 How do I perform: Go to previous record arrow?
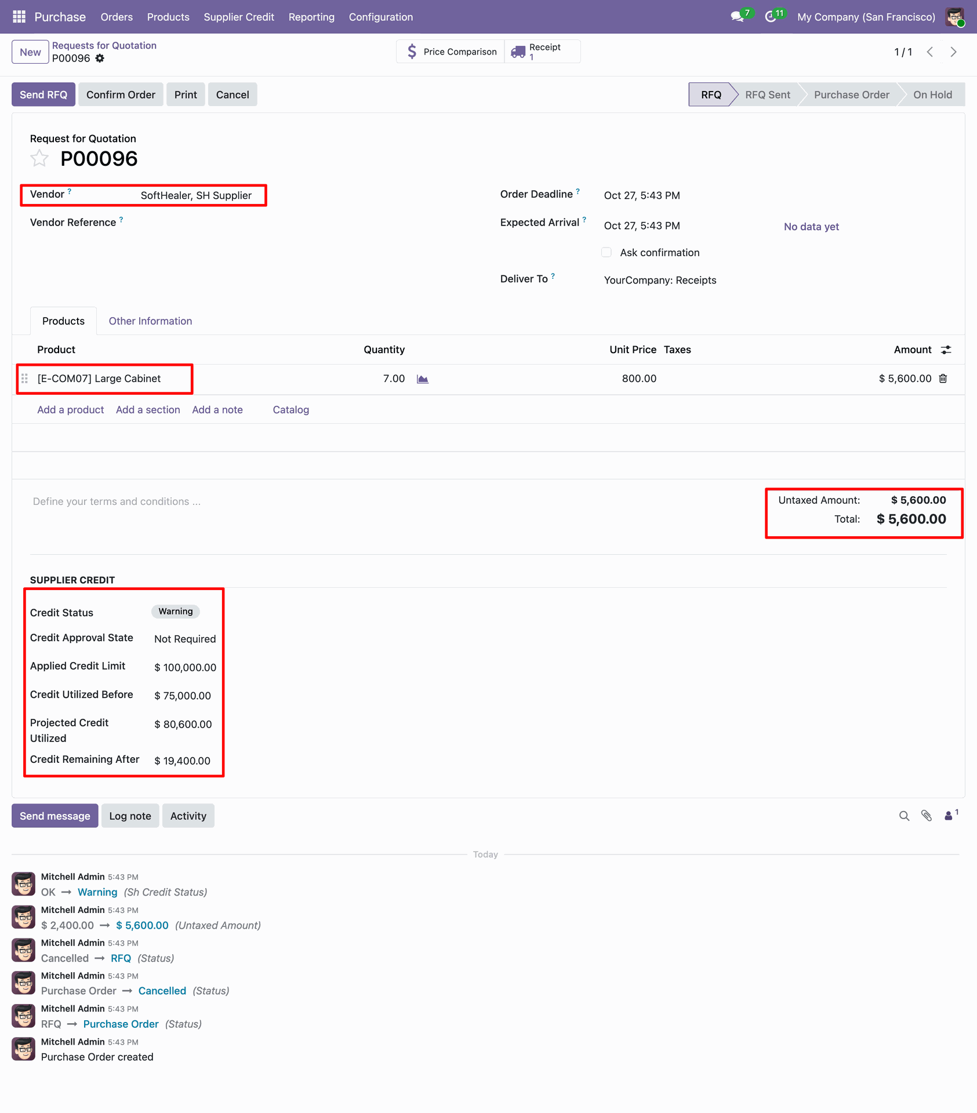(930, 52)
